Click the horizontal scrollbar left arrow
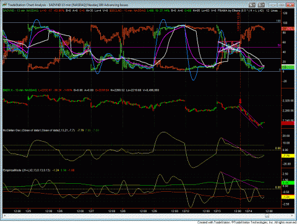The height and width of the screenshot is (224, 297). click(4, 216)
